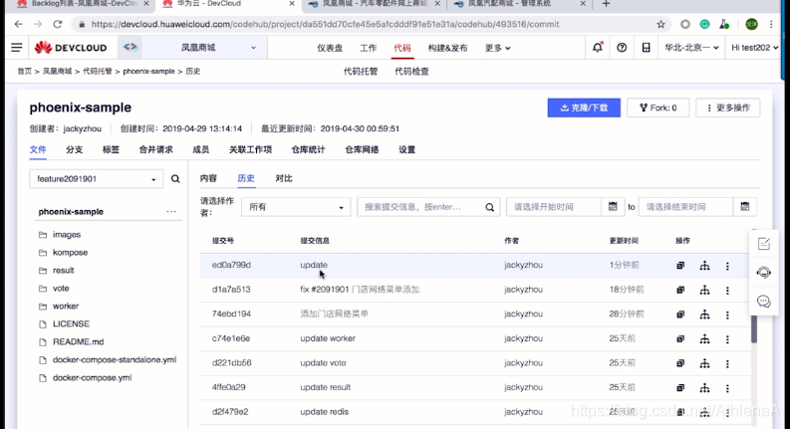This screenshot has height=429, width=790.
Task: Click the 代码托管 breadcrumb link
Action: point(98,72)
